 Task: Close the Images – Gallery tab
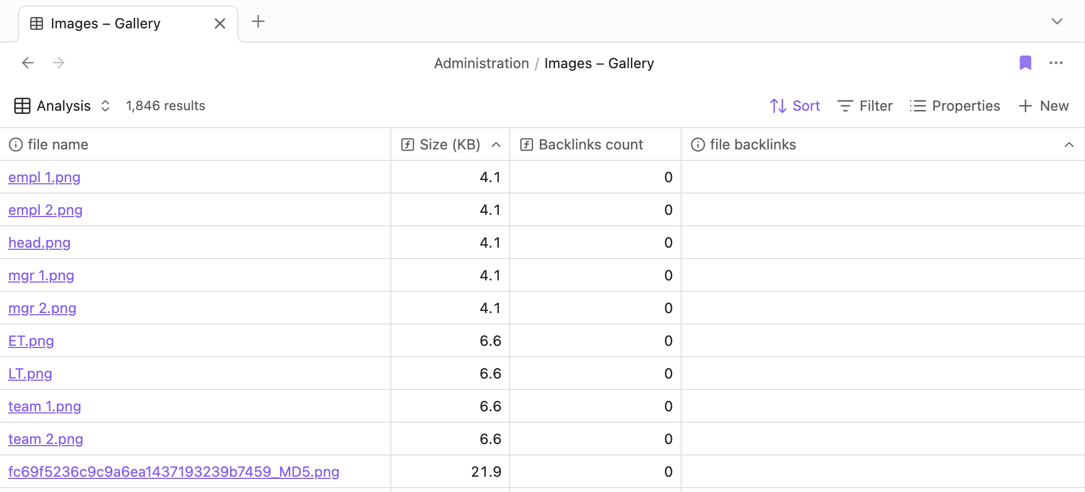pyautogui.click(x=220, y=23)
